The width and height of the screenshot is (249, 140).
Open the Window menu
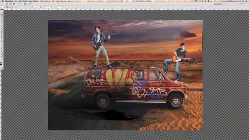pos(63,1)
